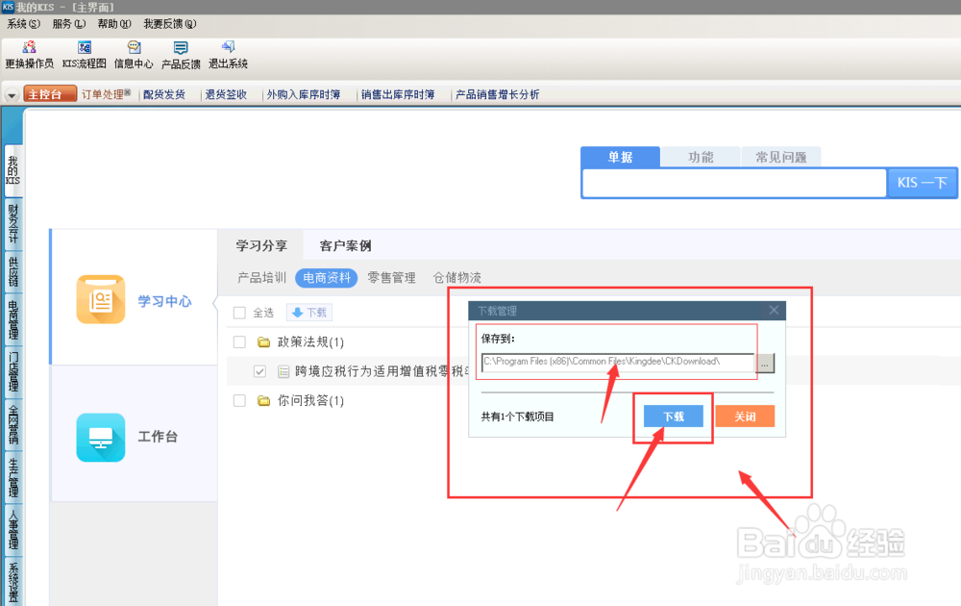Click the KIS search input field
The height and width of the screenshot is (606, 961).
click(733, 183)
